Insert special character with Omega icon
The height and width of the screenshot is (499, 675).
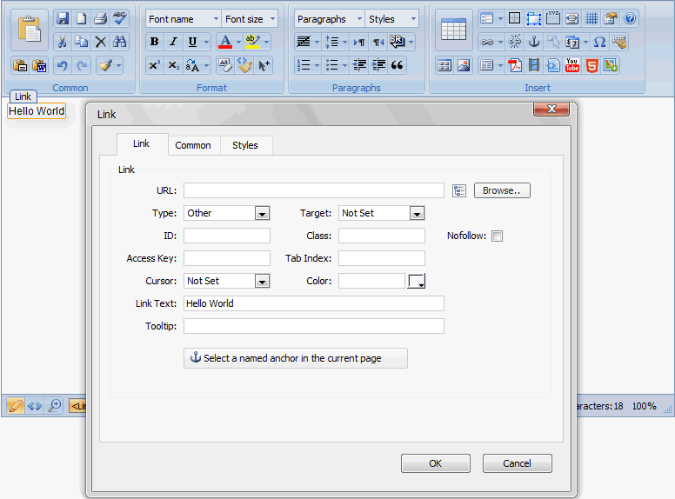tap(599, 42)
